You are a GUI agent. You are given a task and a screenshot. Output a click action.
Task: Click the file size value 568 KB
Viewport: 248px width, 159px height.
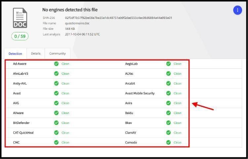tap(70, 29)
